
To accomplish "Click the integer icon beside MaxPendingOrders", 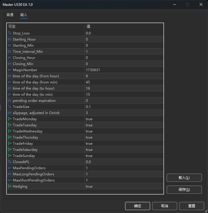I will click(x=10, y=168).
